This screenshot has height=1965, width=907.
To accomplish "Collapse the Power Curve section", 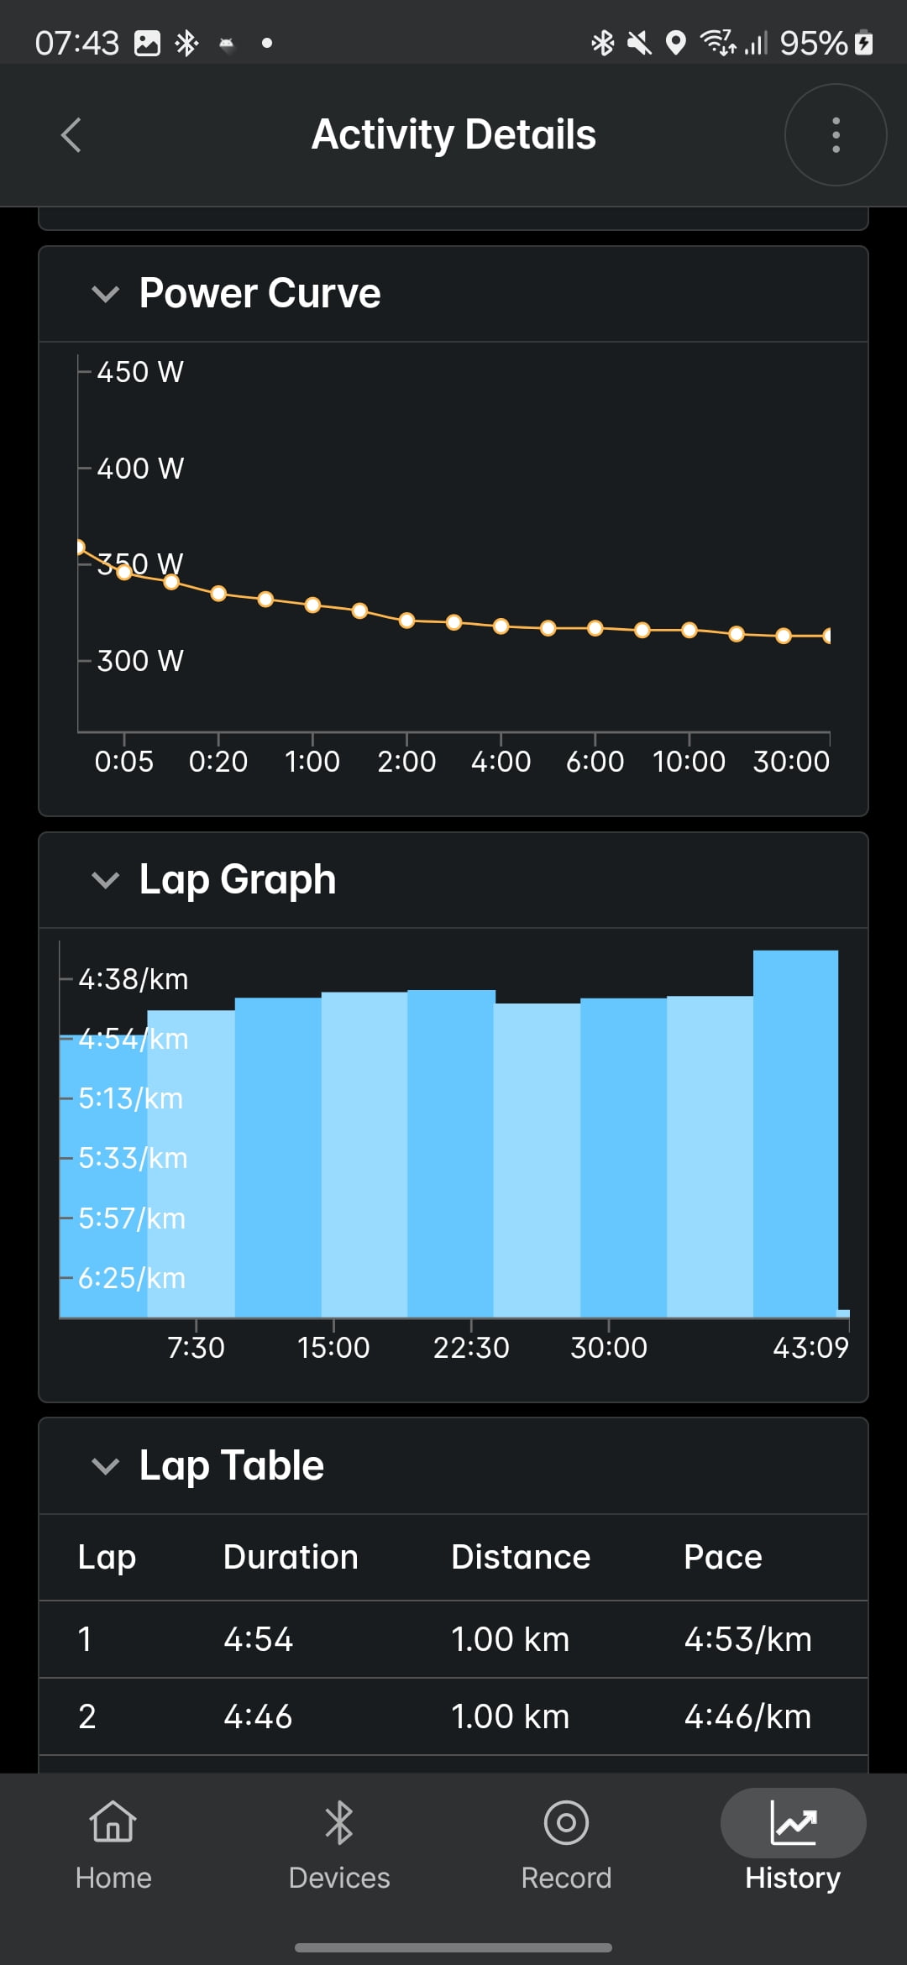I will coord(106,294).
